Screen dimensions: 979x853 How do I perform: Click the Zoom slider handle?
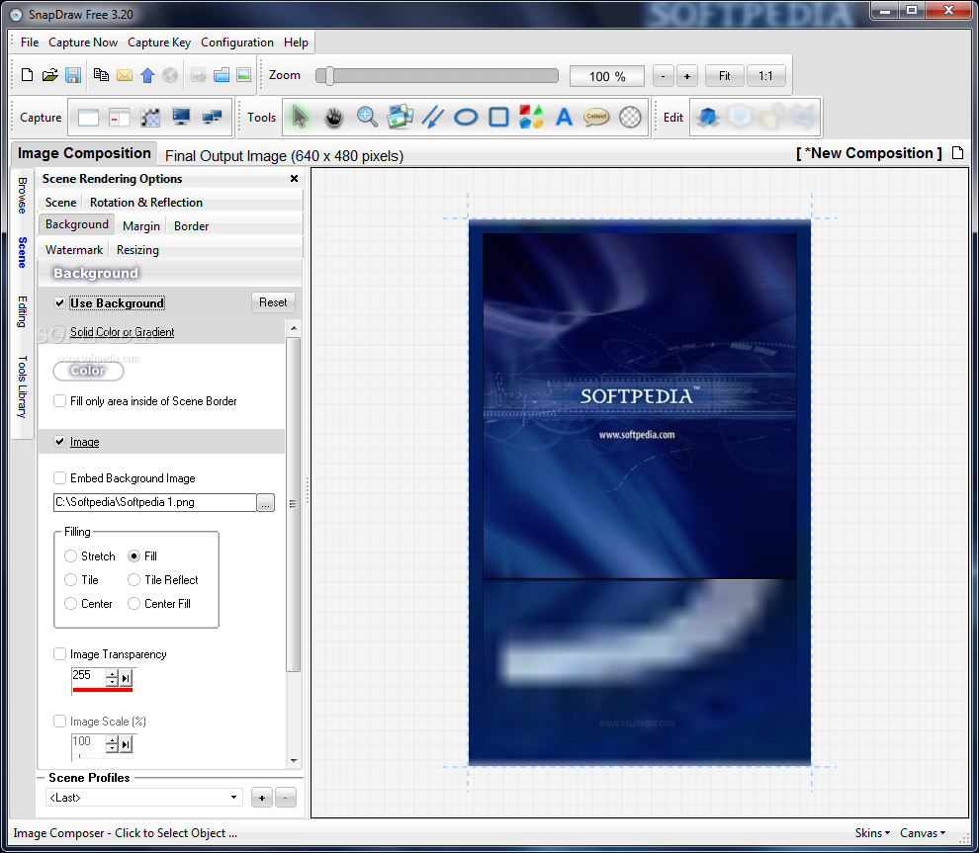pos(329,76)
